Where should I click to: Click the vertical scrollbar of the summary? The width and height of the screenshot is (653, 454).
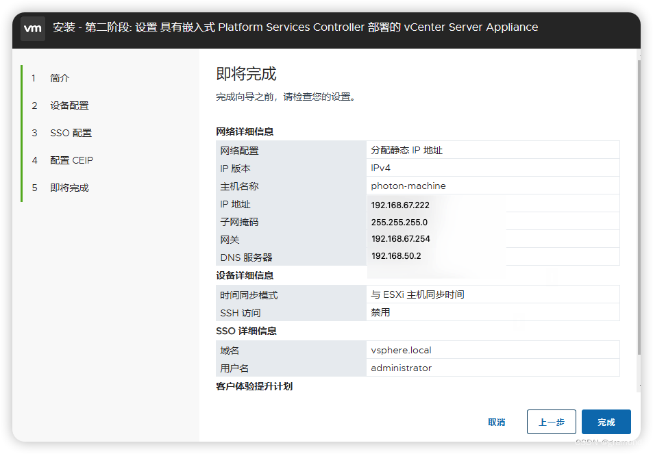click(x=639, y=208)
